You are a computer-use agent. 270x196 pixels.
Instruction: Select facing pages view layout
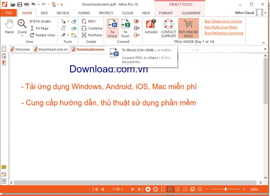[178, 189]
